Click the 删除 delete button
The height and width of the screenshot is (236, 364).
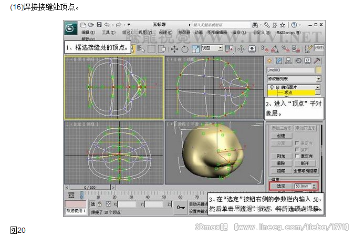point(281,163)
